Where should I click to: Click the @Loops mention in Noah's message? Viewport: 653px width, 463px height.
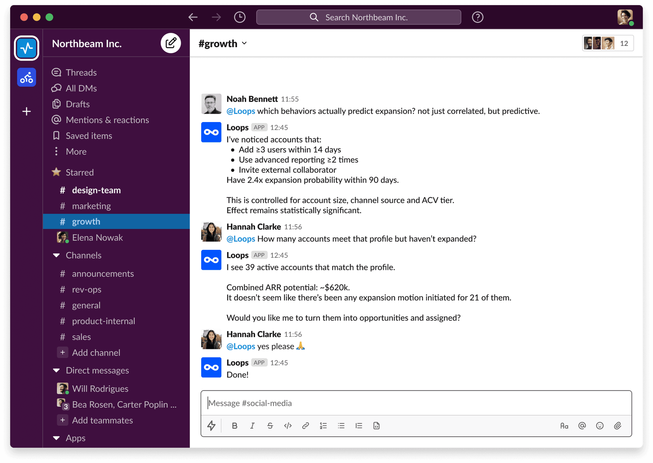(x=241, y=111)
